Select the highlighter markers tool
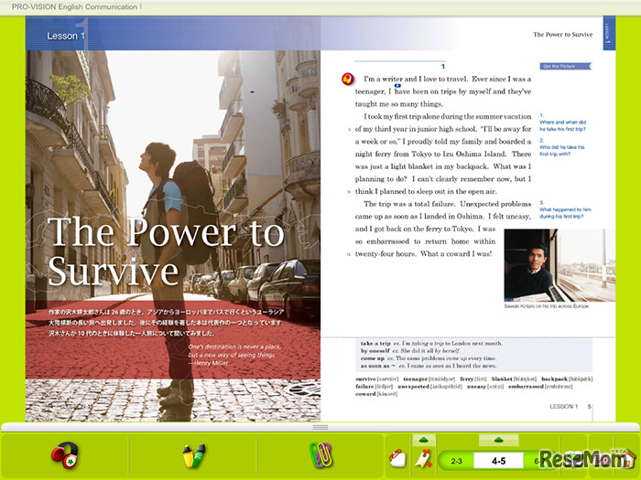Viewport: 641px width, 480px height. tap(191, 454)
